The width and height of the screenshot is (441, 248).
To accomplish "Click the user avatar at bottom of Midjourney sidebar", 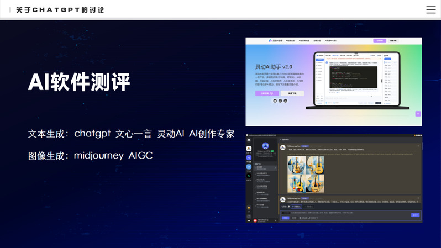I will 255,220.
